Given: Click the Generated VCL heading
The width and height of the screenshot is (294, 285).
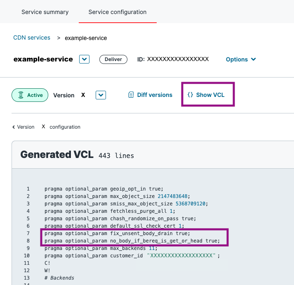Looking at the screenshot, I should click(57, 155).
